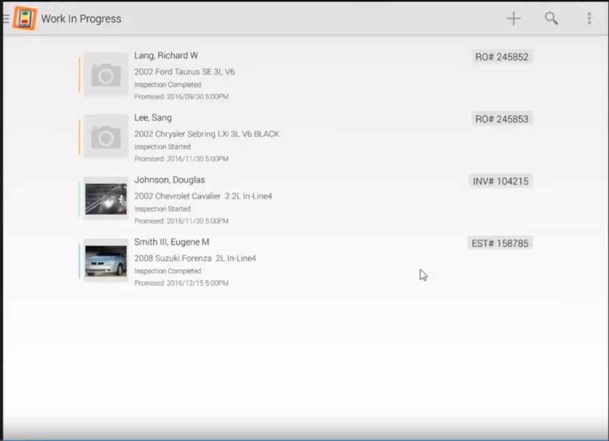609x441 pixels.
Task: Tap the orange status color stripe for Lang, Richard W
Action: tap(81, 74)
